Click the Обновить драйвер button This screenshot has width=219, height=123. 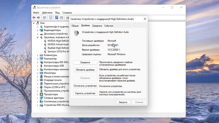[85, 70]
